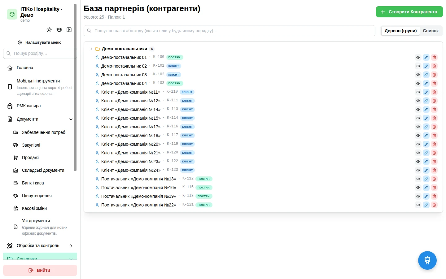Viewport: 446px width, 279px height.
Task: Focus the partner search field
Action: tap(230, 31)
